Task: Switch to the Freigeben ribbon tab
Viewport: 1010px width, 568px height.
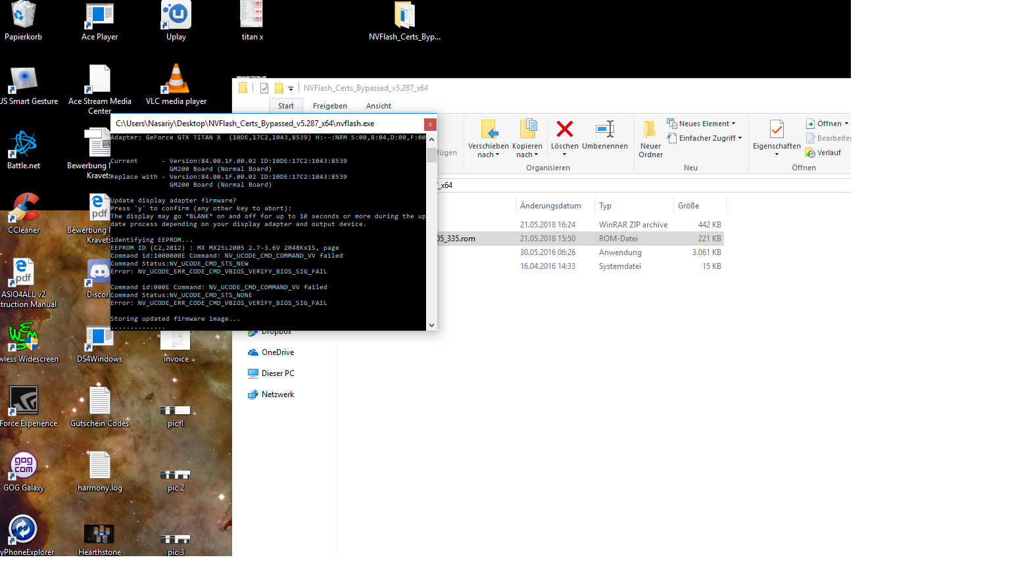Action: pyautogui.click(x=330, y=106)
